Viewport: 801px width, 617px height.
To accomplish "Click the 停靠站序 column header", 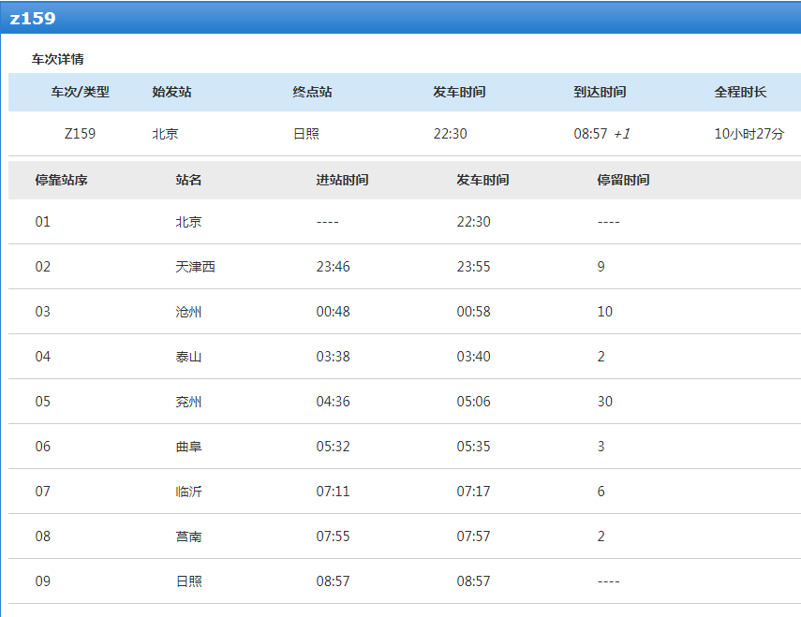I will [x=62, y=180].
